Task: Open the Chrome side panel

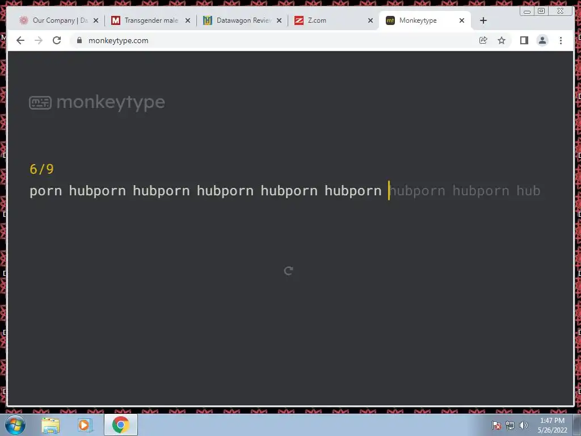Action: click(x=524, y=40)
